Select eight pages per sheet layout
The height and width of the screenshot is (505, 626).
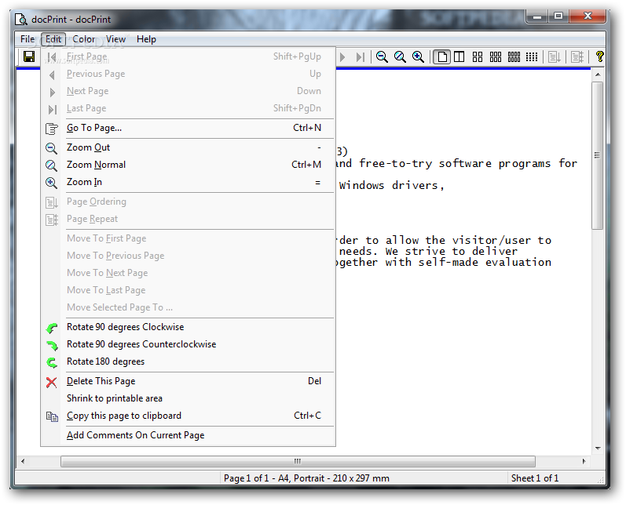tap(514, 57)
